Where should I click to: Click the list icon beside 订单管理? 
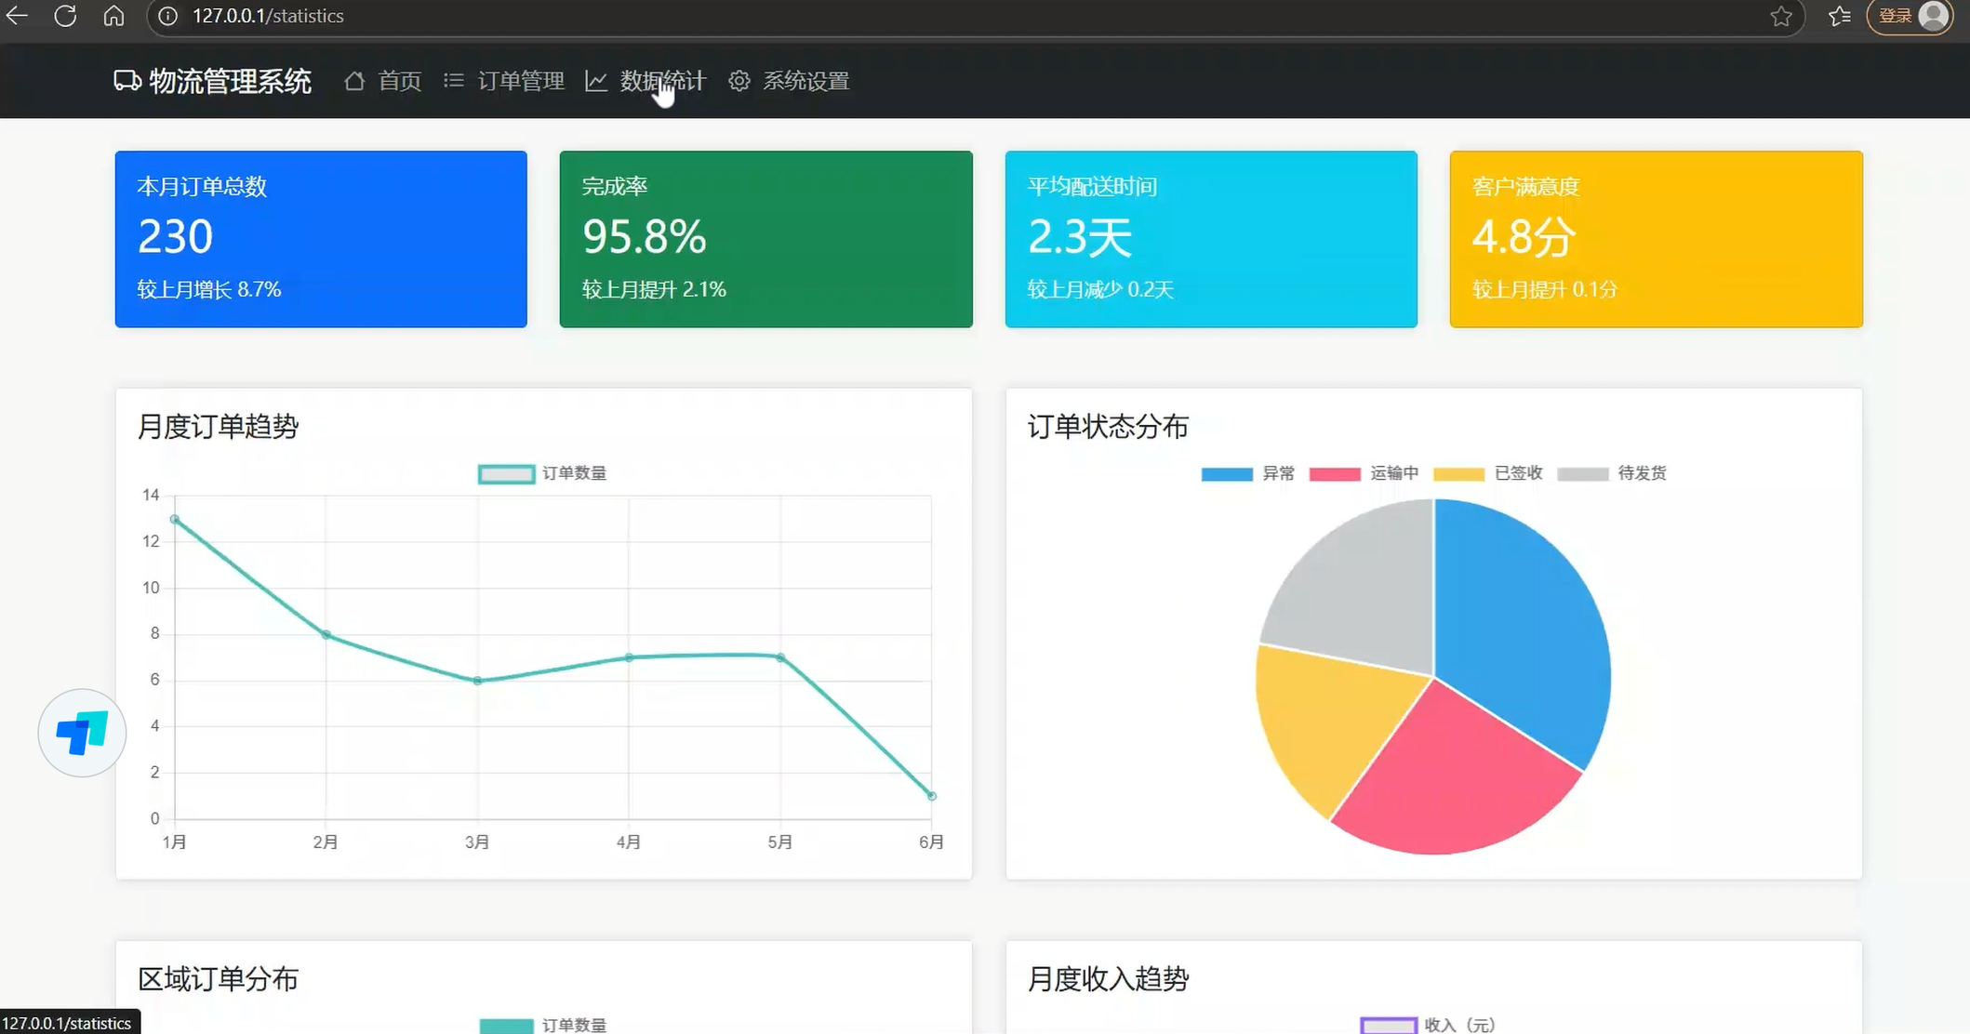[x=454, y=81]
